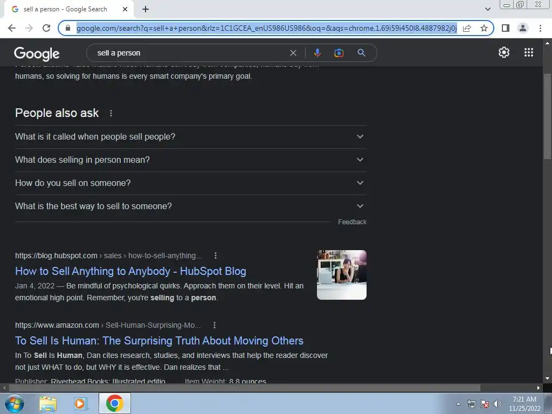Expand 'What does selling in person mean?'
The image size is (552, 414).
190,160
